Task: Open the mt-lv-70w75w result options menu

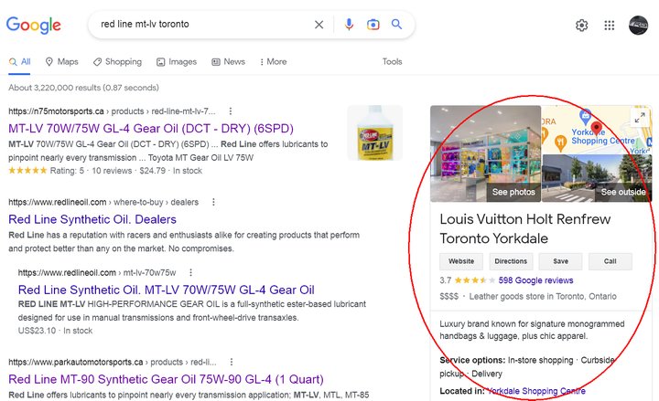Action: 190,272
